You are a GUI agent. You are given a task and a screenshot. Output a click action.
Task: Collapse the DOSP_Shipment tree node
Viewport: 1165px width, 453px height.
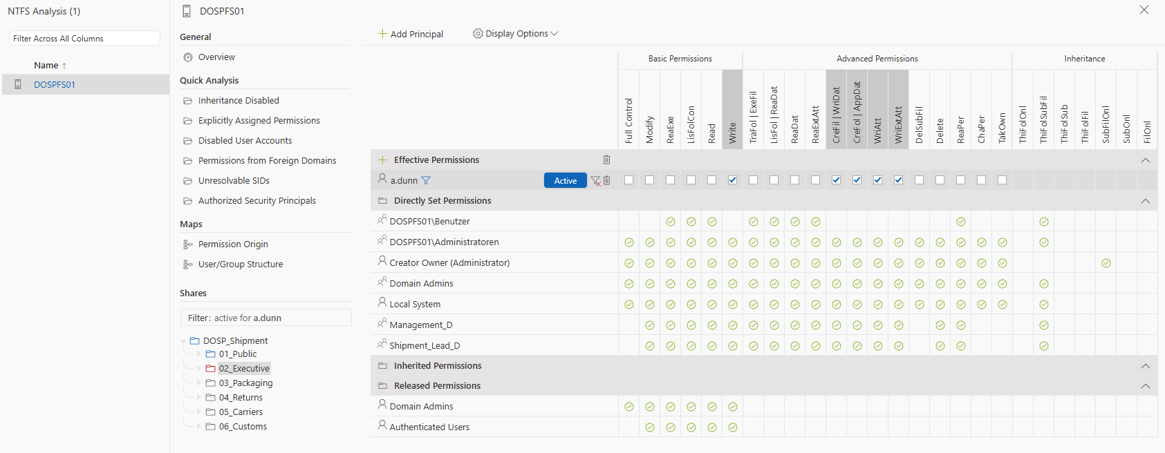click(183, 341)
